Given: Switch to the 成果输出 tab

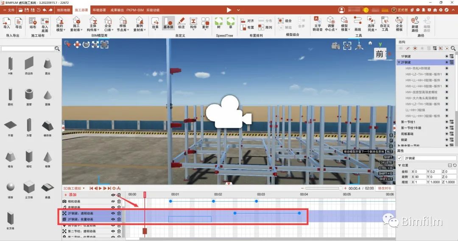Looking at the screenshot, I should 117,10.
